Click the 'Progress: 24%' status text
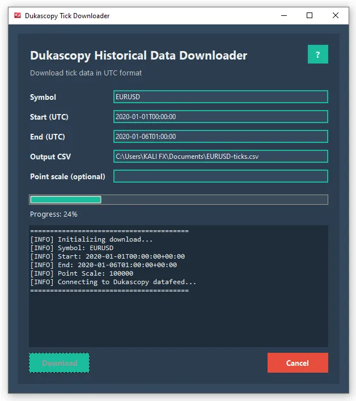The height and width of the screenshot is (401, 356). coord(54,214)
